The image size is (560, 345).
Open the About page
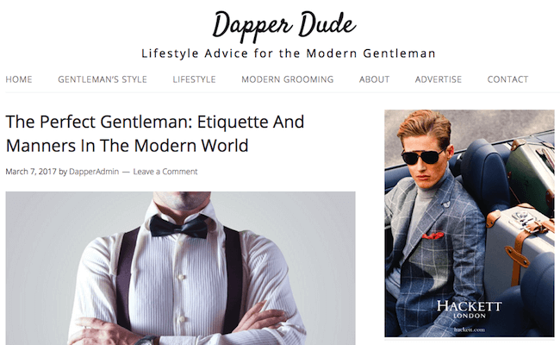(x=374, y=79)
